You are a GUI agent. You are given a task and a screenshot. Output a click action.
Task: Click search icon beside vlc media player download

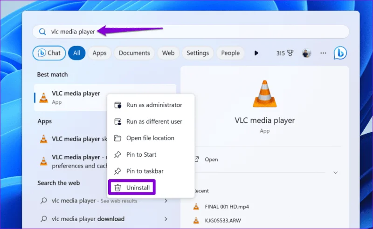click(43, 219)
